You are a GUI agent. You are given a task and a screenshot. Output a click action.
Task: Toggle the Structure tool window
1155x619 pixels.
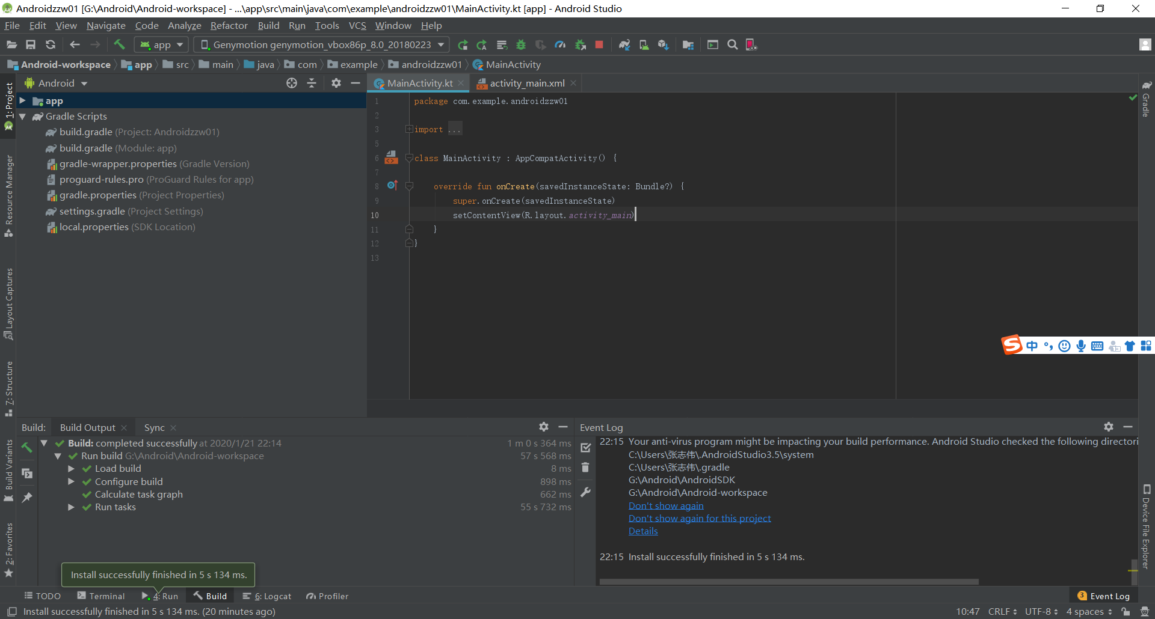[x=8, y=388]
